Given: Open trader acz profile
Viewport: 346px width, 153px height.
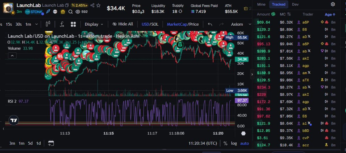Looking at the screenshot, I should pos(306,145).
